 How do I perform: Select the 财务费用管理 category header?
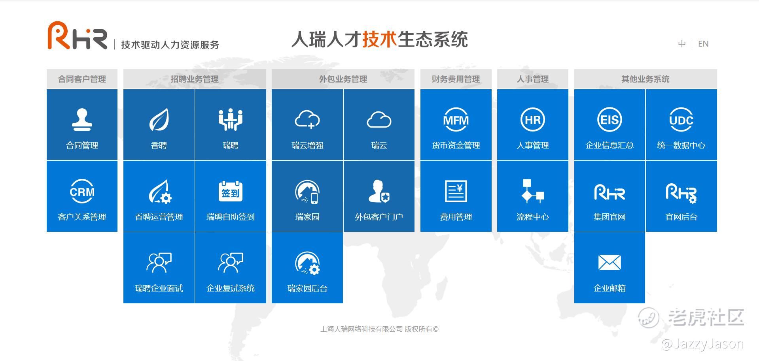(x=456, y=79)
